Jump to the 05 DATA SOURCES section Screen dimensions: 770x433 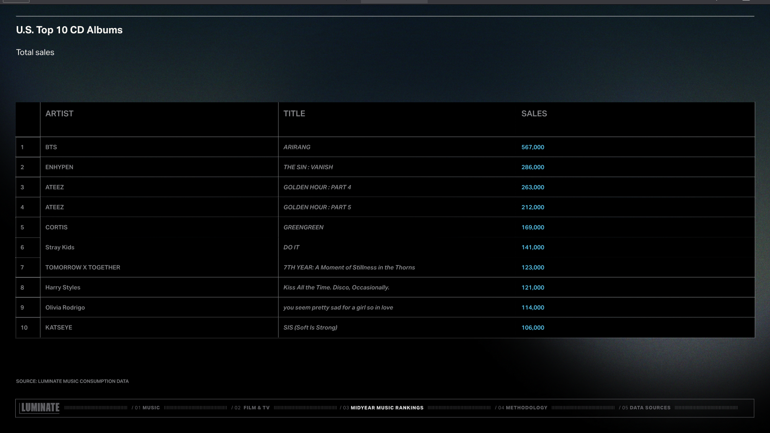click(645, 408)
